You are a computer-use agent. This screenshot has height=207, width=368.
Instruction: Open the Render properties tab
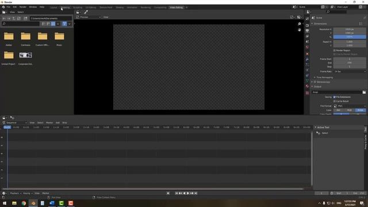pyautogui.click(x=307, y=25)
